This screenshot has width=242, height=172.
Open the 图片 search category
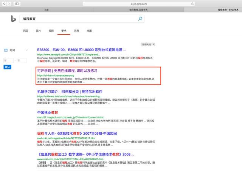tap(38, 31)
